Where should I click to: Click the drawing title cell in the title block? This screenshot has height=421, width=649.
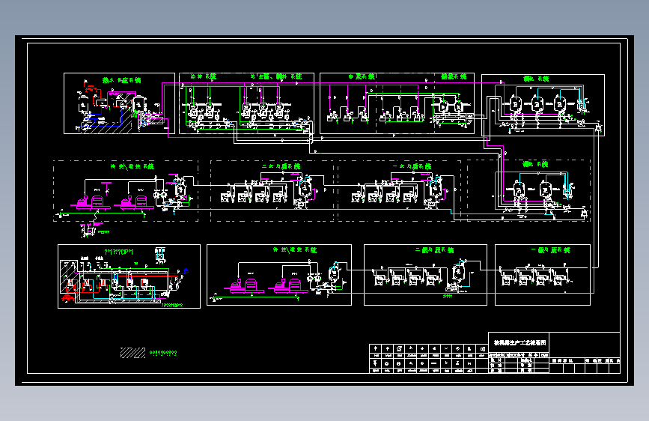[x=519, y=342]
